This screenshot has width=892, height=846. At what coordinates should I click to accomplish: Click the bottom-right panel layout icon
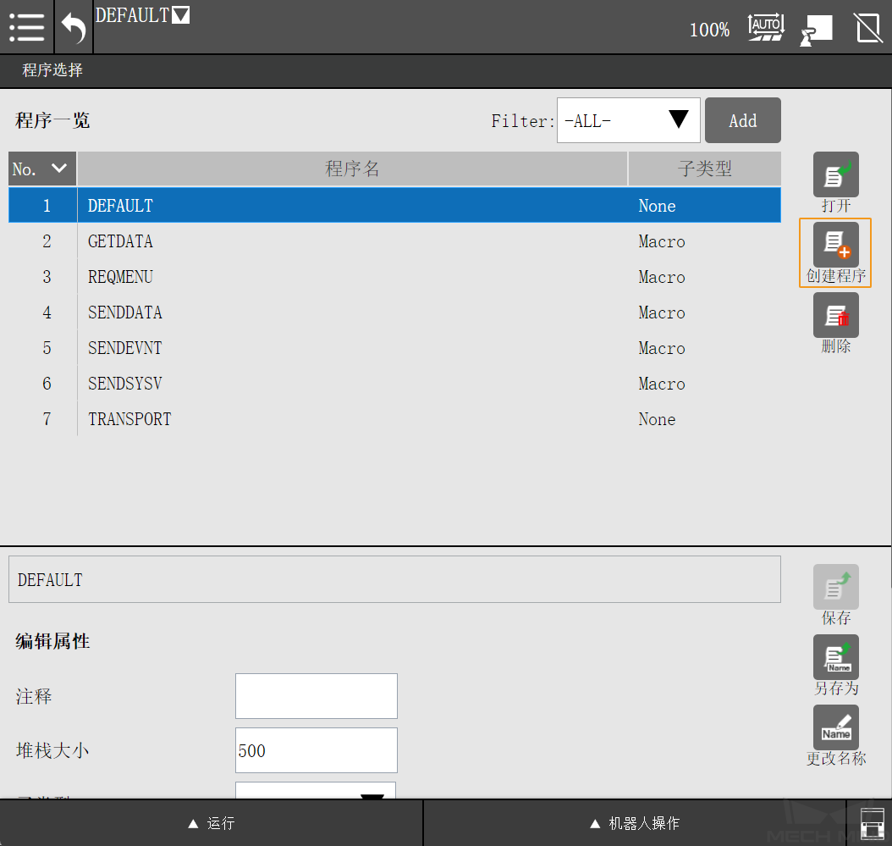tap(871, 823)
